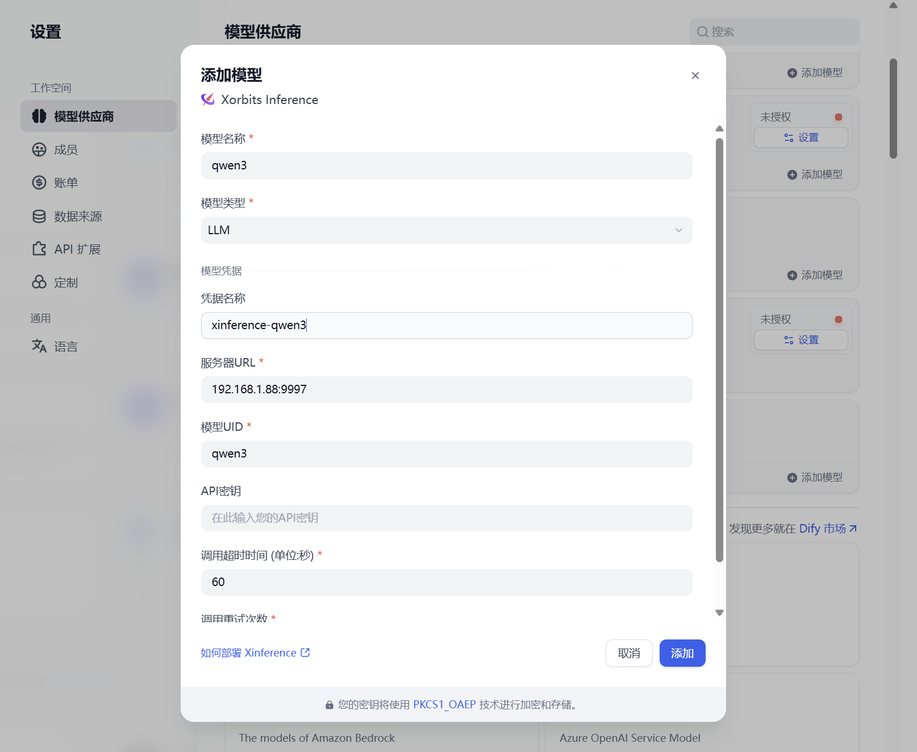This screenshot has height=752, width=917.
Task: Open the PKCS1_OAEP link
Action: tap(444, 704)
